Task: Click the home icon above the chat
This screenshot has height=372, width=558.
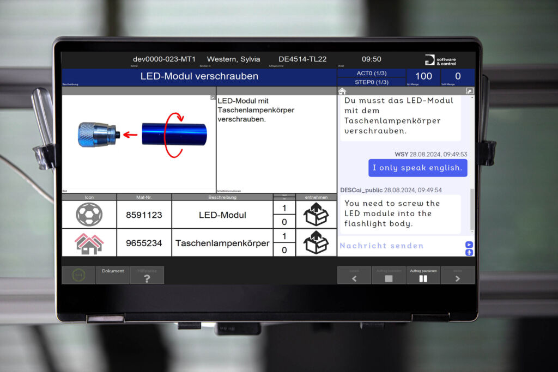Action: tap(342, 92)
